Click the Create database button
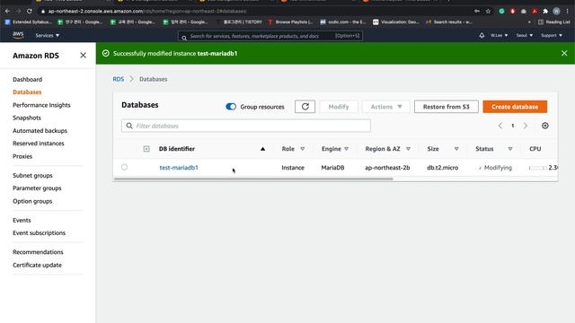The image size is (575, 323). 515,107
